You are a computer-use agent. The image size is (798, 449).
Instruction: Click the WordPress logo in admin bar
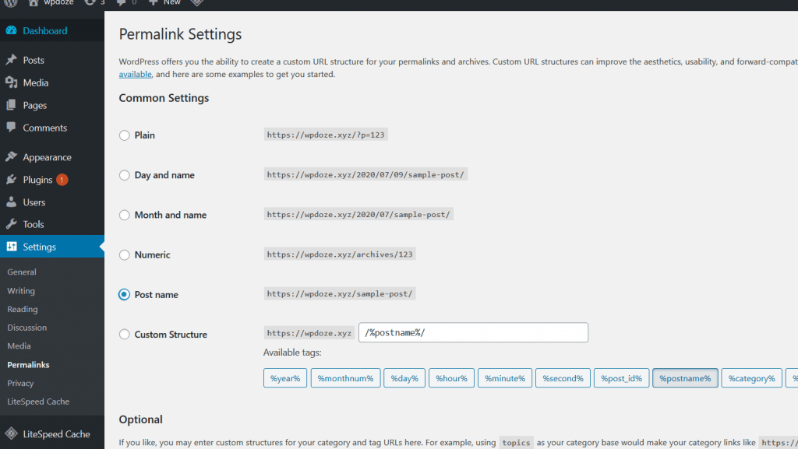(x=11, y=2)
